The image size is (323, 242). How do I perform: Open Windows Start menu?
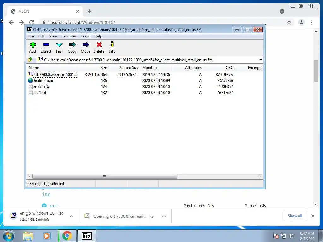pos(9,236)
